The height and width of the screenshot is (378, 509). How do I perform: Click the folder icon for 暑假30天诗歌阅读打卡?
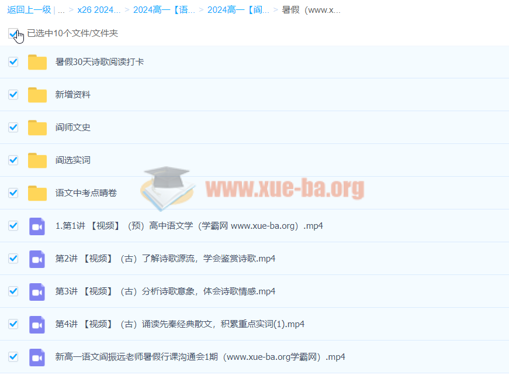[37, 62]
